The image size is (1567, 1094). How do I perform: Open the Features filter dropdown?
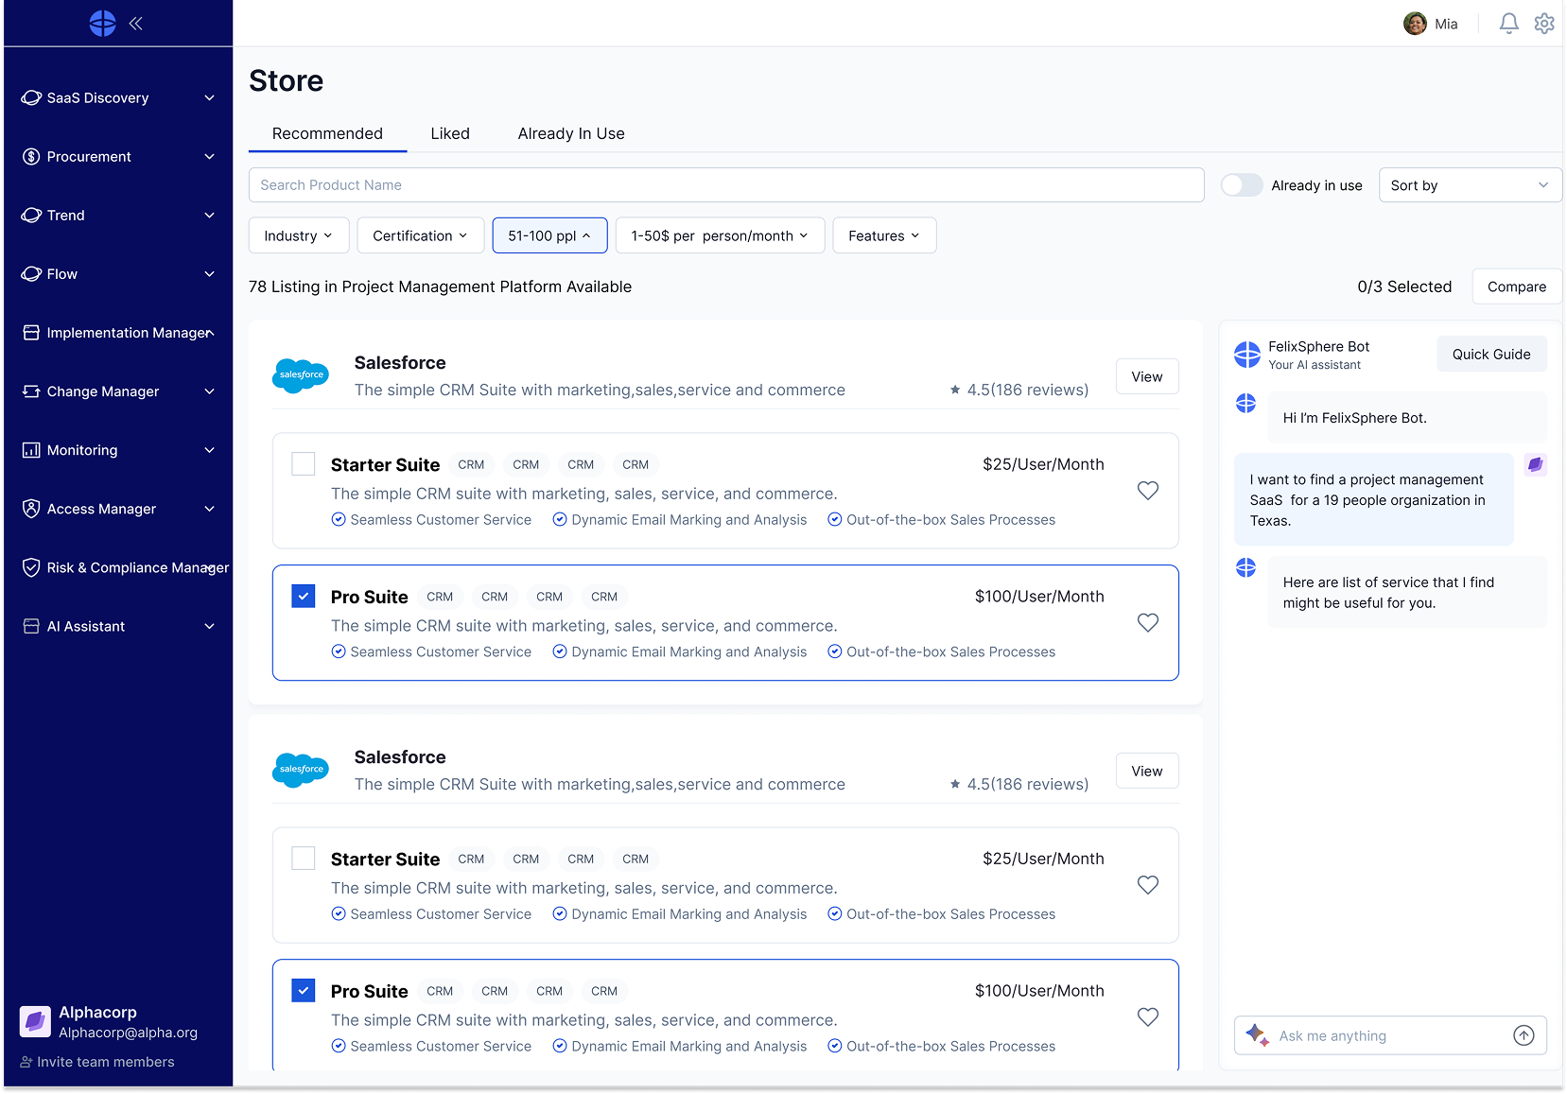[884, 235]
